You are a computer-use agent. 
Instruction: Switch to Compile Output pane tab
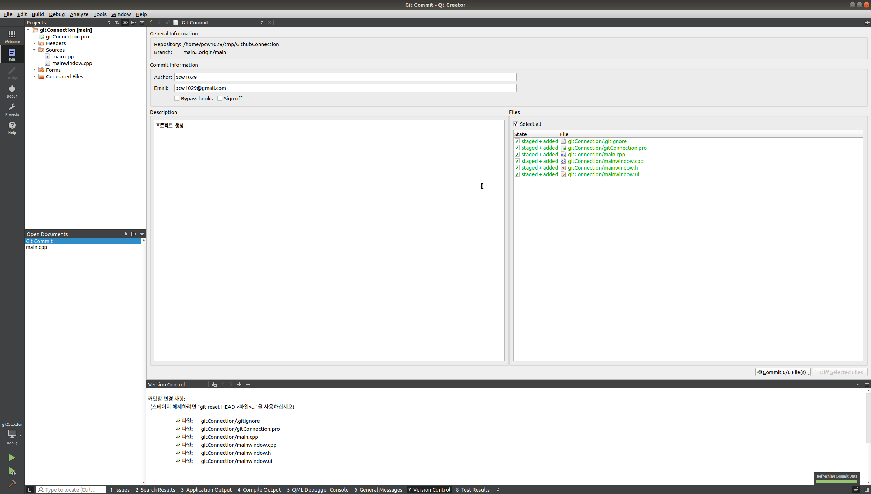click(259, 489)
